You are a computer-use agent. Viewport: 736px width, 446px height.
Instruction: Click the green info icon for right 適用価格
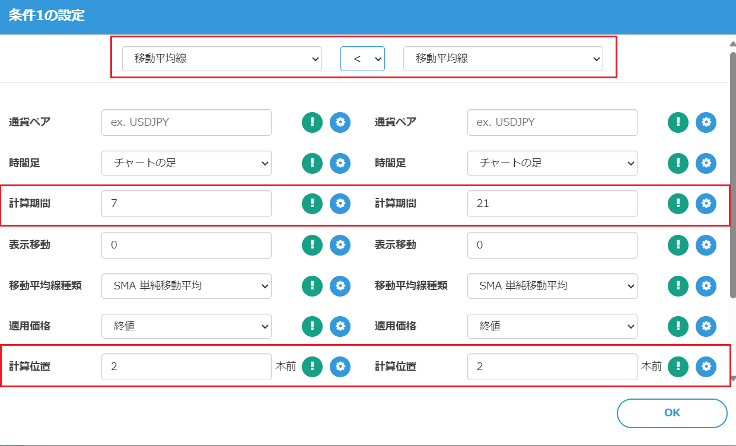click(678, 326)
